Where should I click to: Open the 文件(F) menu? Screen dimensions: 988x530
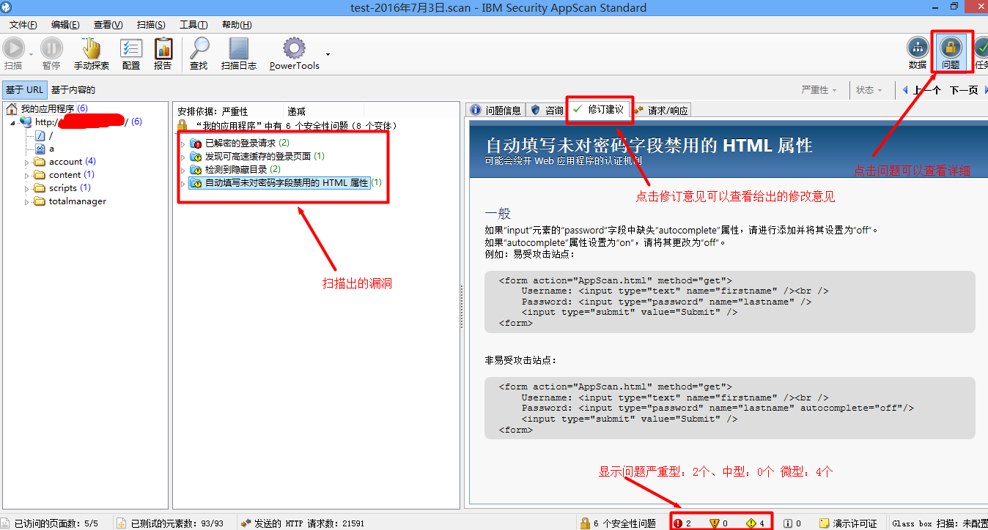(23, 25)
